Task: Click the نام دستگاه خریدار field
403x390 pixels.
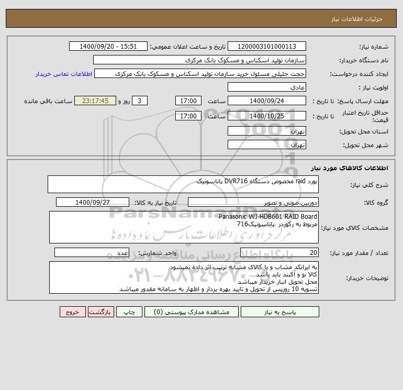Action: click(199, 60)
